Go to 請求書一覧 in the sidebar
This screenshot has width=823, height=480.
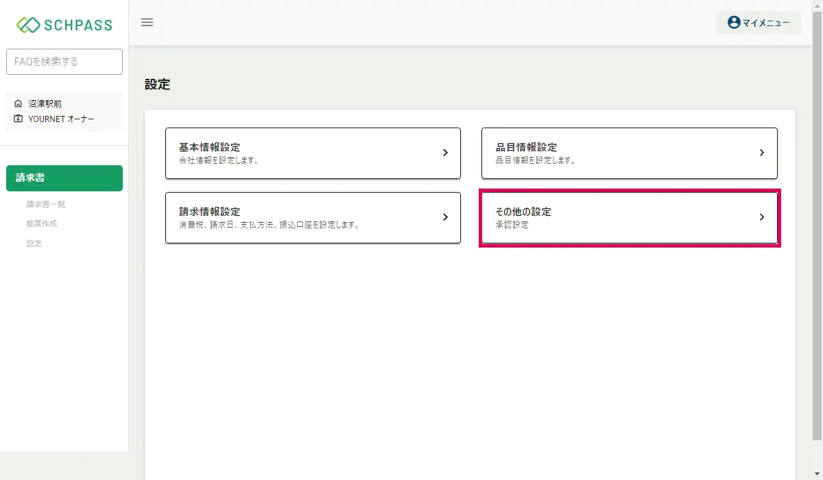pyautogui.click(x=46, y=204)
